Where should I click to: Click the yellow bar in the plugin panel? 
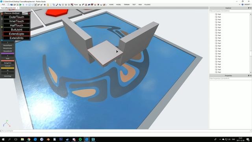click(7, 68)
